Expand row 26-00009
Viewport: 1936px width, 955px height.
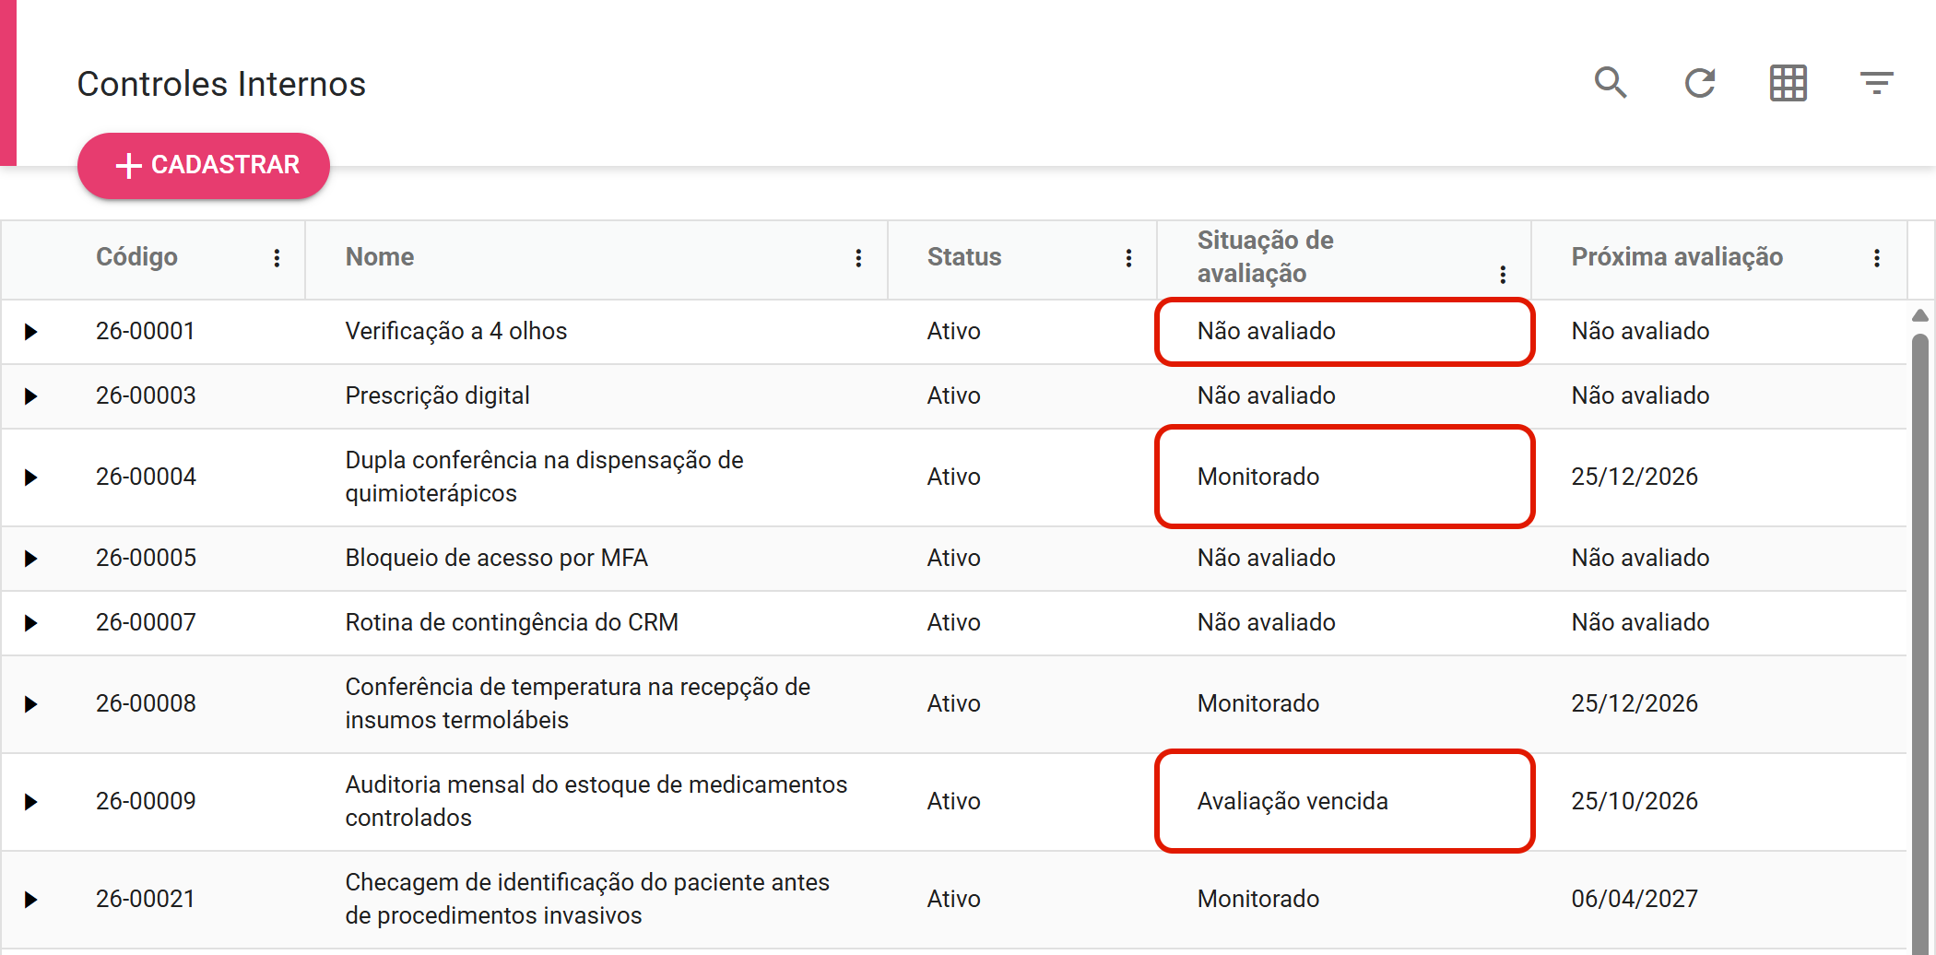[30, 802]
